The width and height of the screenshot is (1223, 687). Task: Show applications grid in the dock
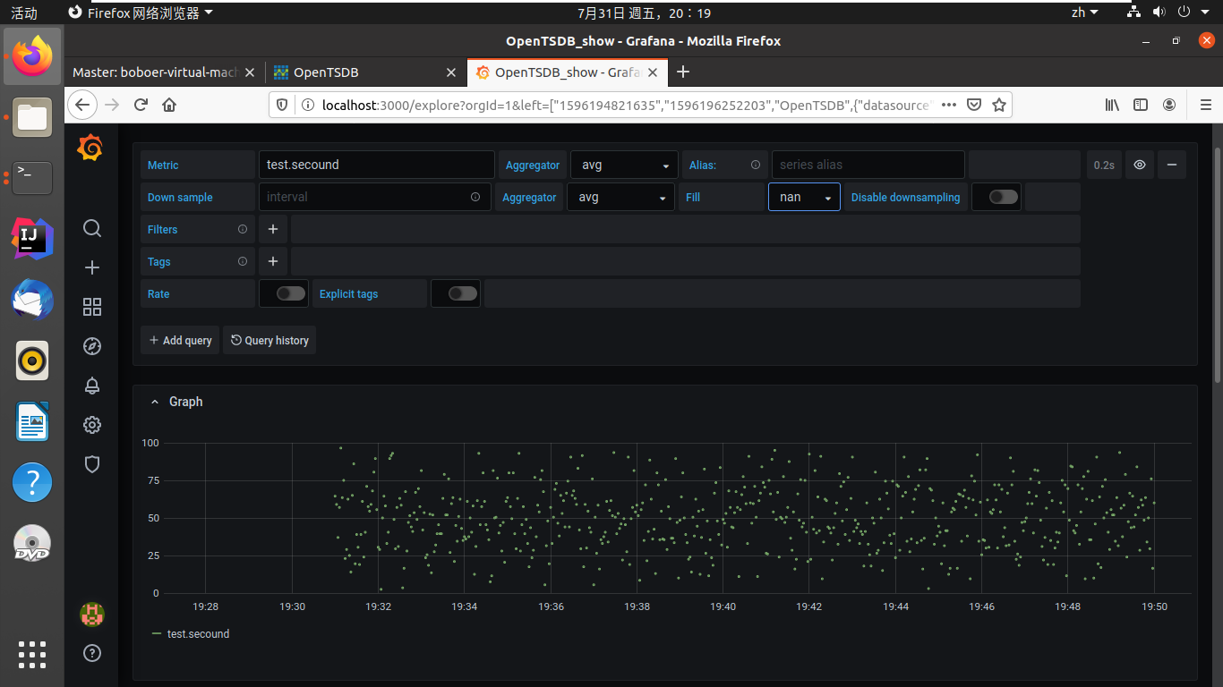(32, 655)
